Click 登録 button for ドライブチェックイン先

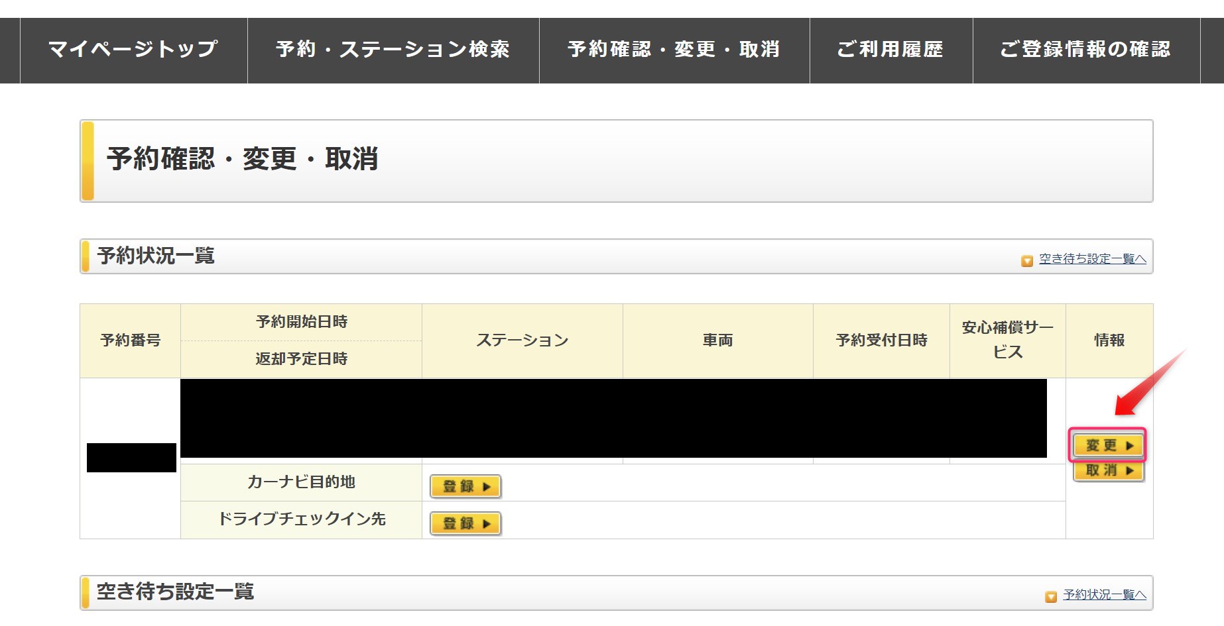(x=465, y=523)
